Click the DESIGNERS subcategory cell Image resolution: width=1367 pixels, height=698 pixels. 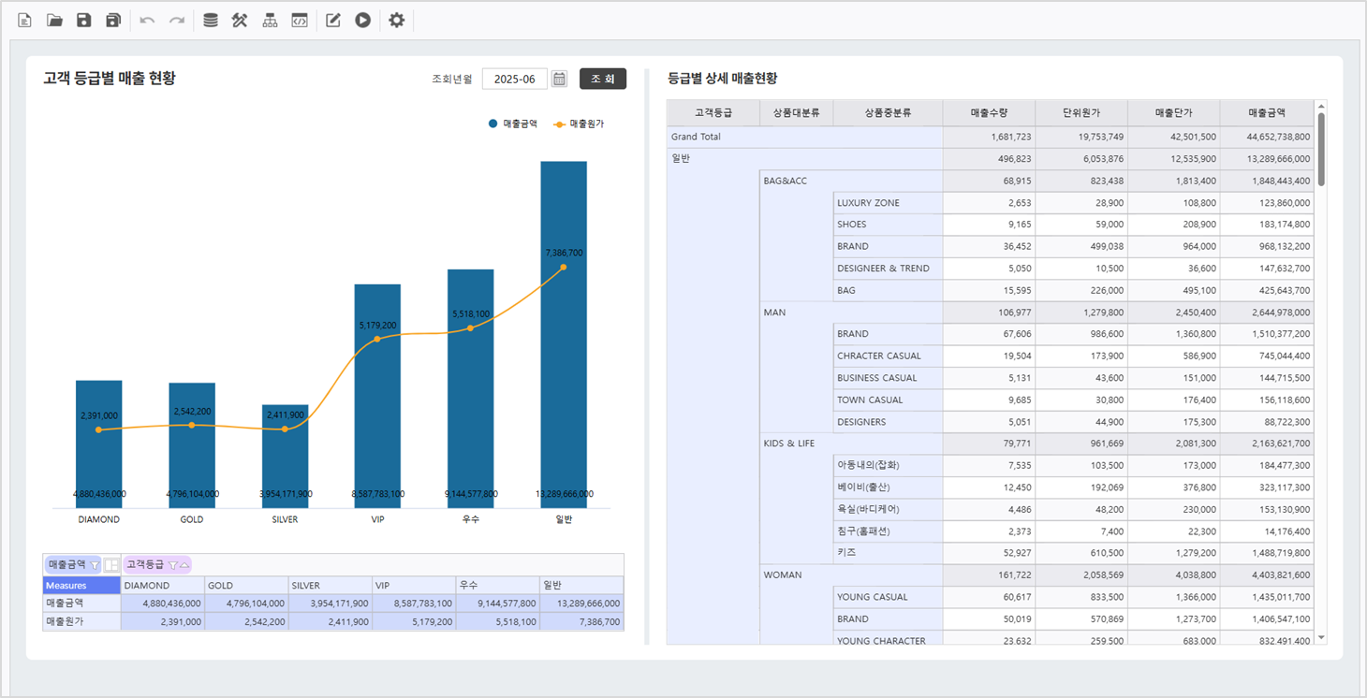[888, 421]
